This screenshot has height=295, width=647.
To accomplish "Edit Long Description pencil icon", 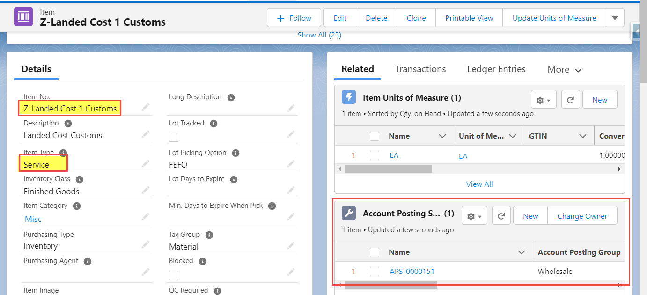I will tap(291, 108).
